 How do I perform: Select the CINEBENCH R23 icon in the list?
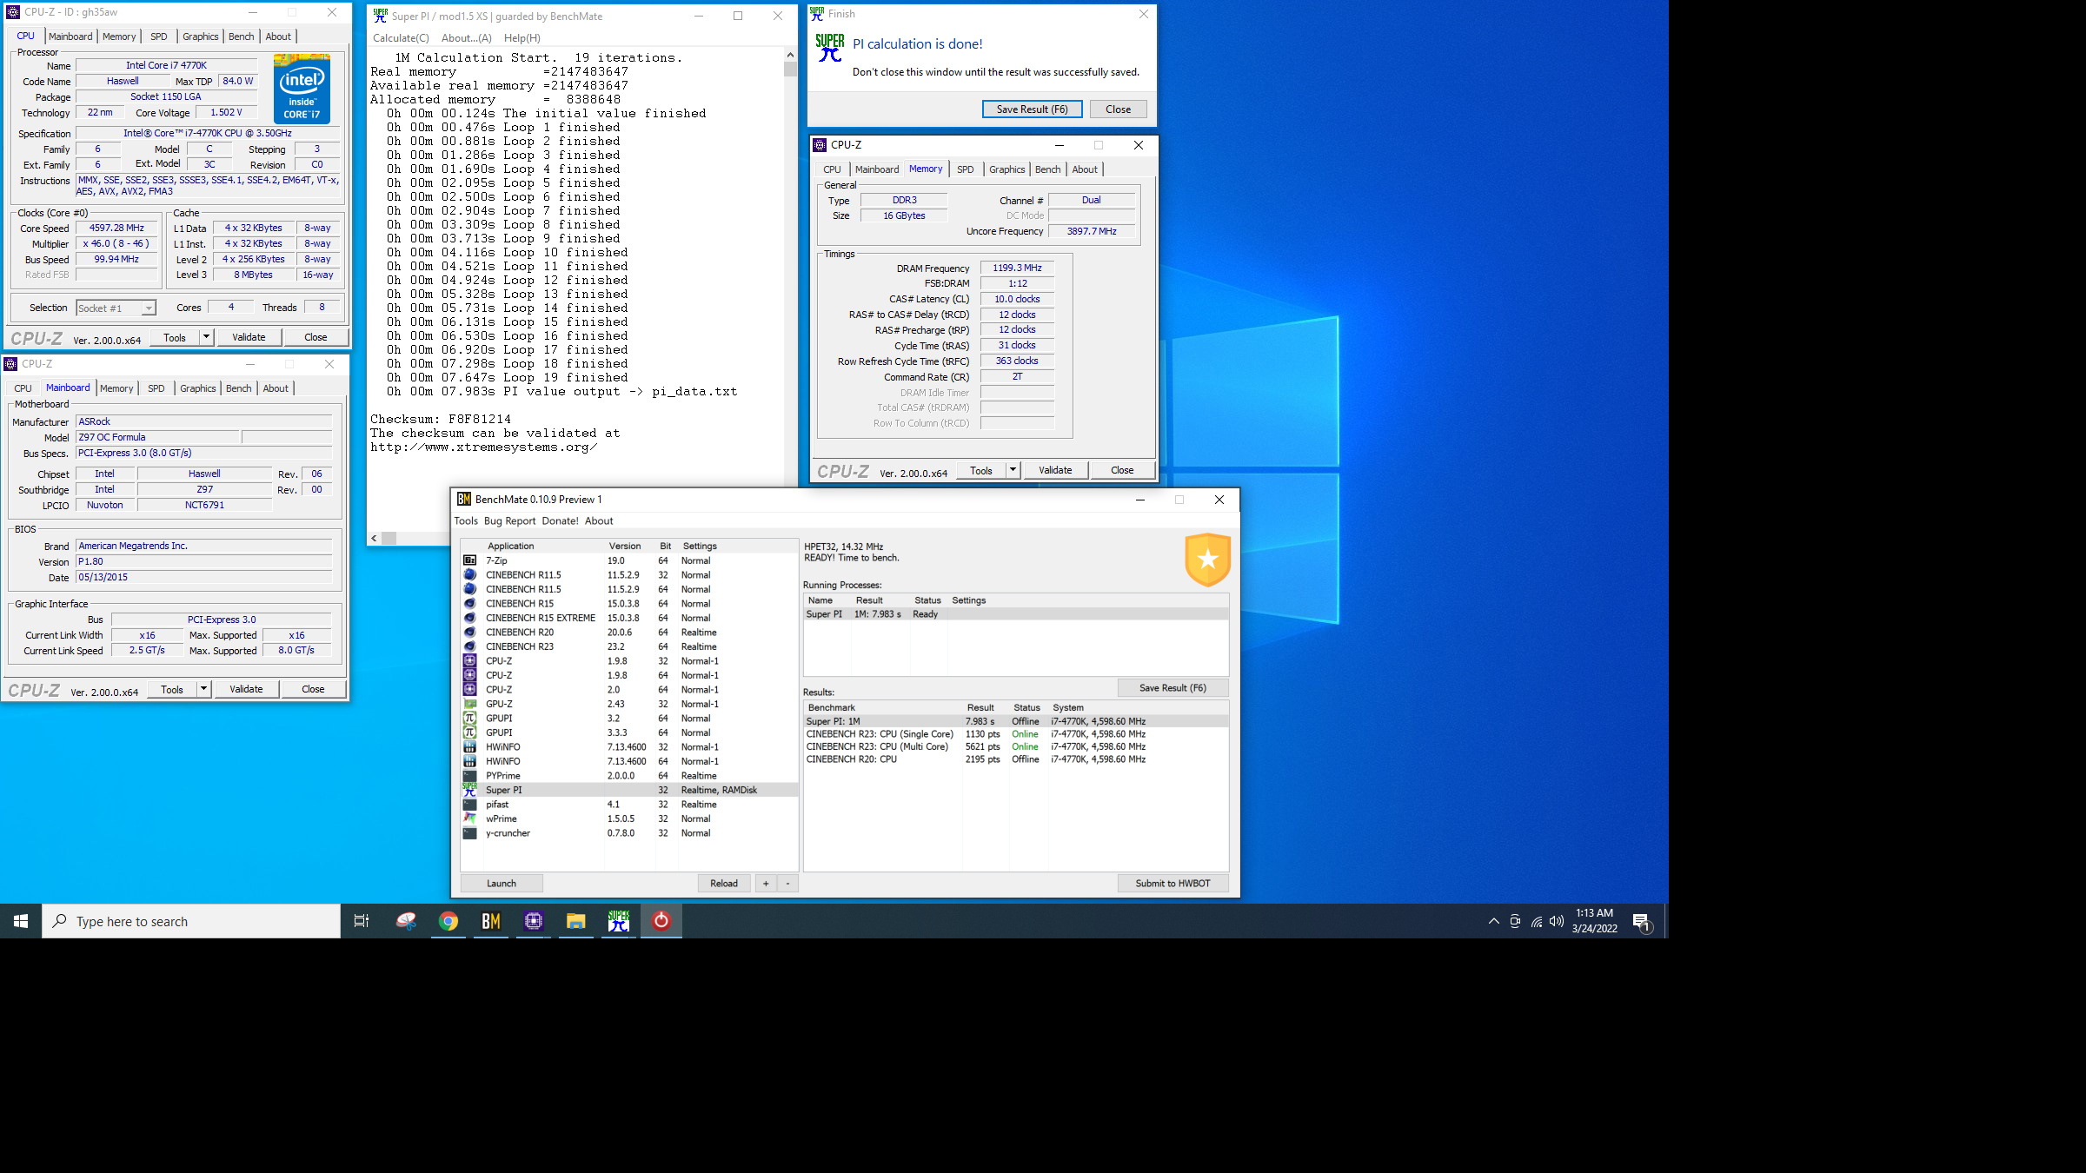point(469,646)
